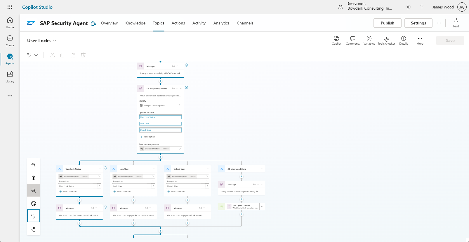Switch to the Overview tab
Viewport: 469px width, 242px height.
[109, 23]
